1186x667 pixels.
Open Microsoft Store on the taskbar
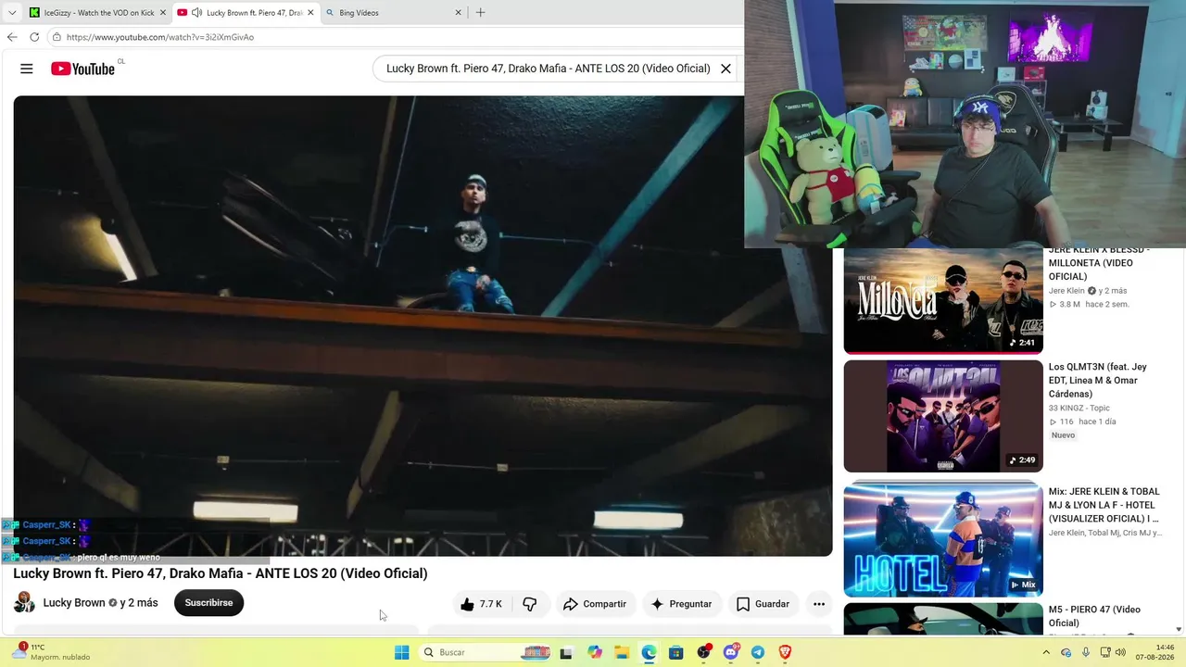[x=676, y=652]
